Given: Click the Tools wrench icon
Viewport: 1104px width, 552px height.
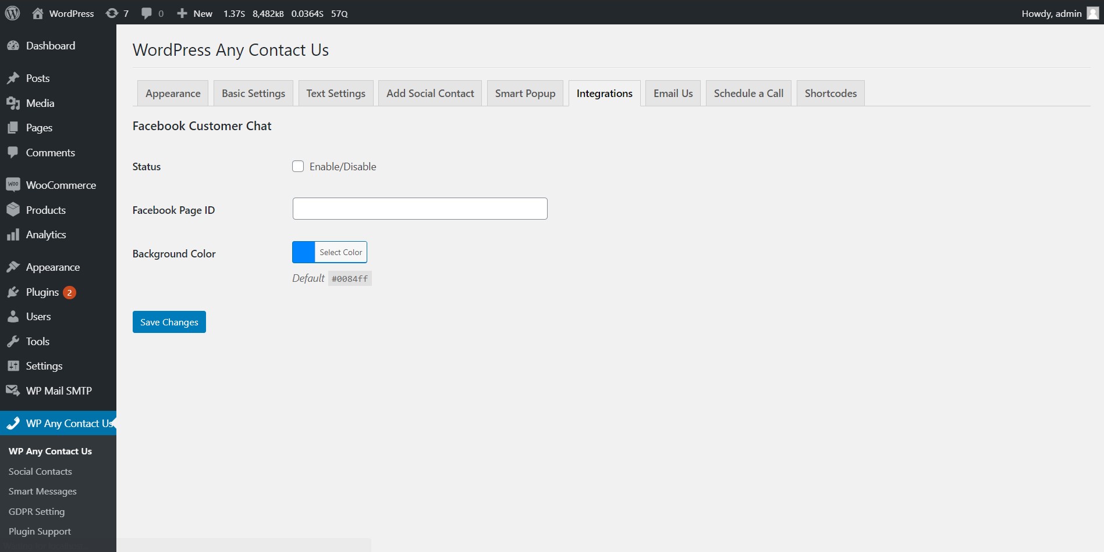Looking at the screenshot, I should pos(13,342).
